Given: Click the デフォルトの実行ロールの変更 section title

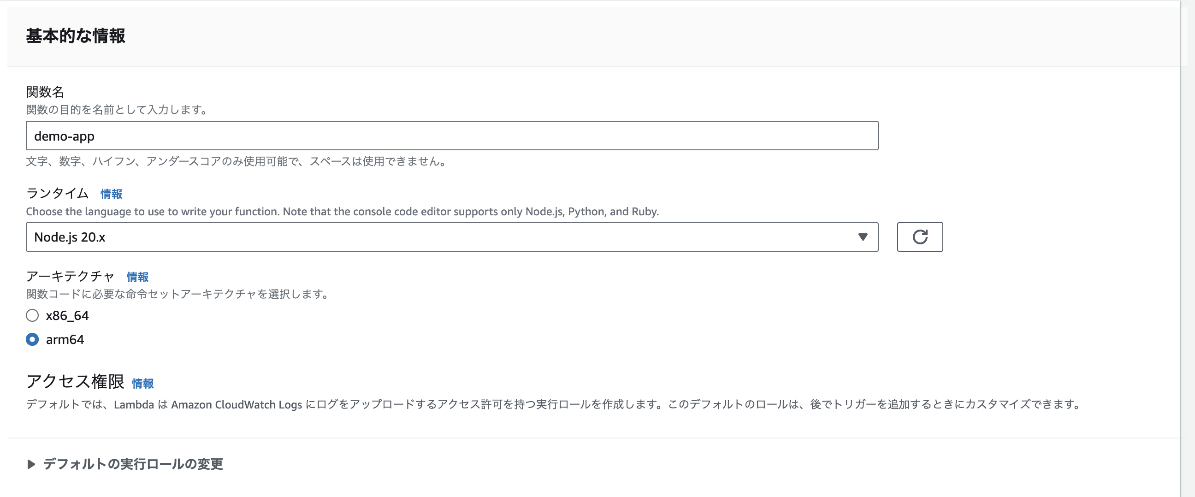Looking at the screenshot, I should (x=133, y=464).
